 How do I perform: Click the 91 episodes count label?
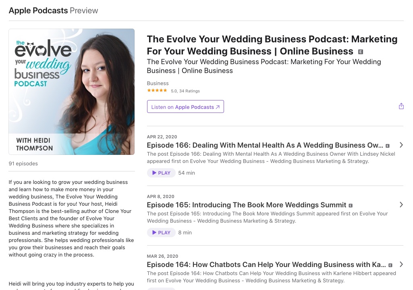click(23, 163)
